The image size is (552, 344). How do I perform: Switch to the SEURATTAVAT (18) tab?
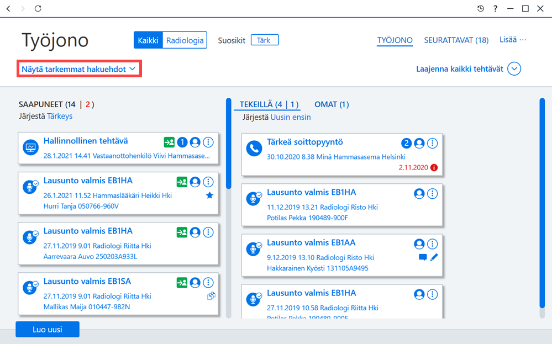[x=456, y=40]
